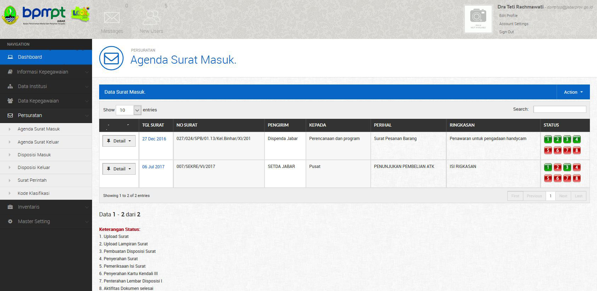Open the Action dropdown menu

coord(573,92)
